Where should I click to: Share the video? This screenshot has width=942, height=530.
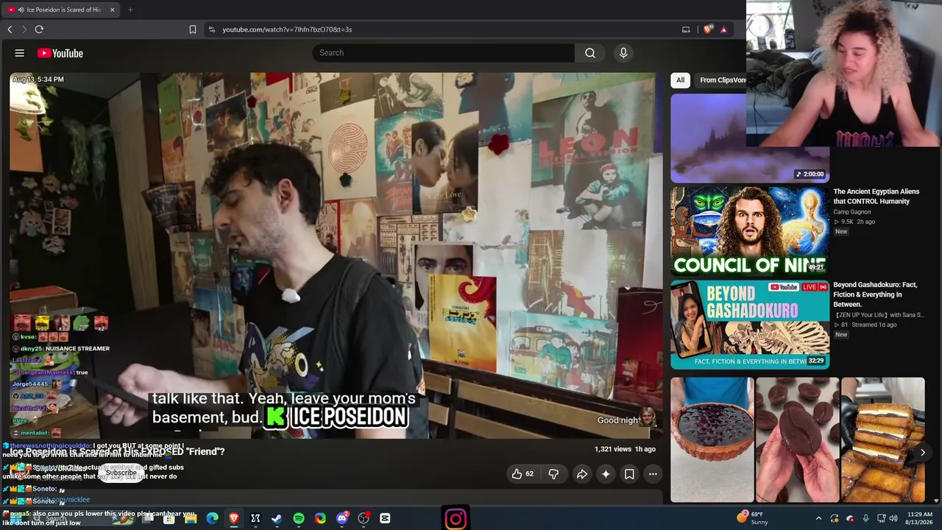point(581,474)
